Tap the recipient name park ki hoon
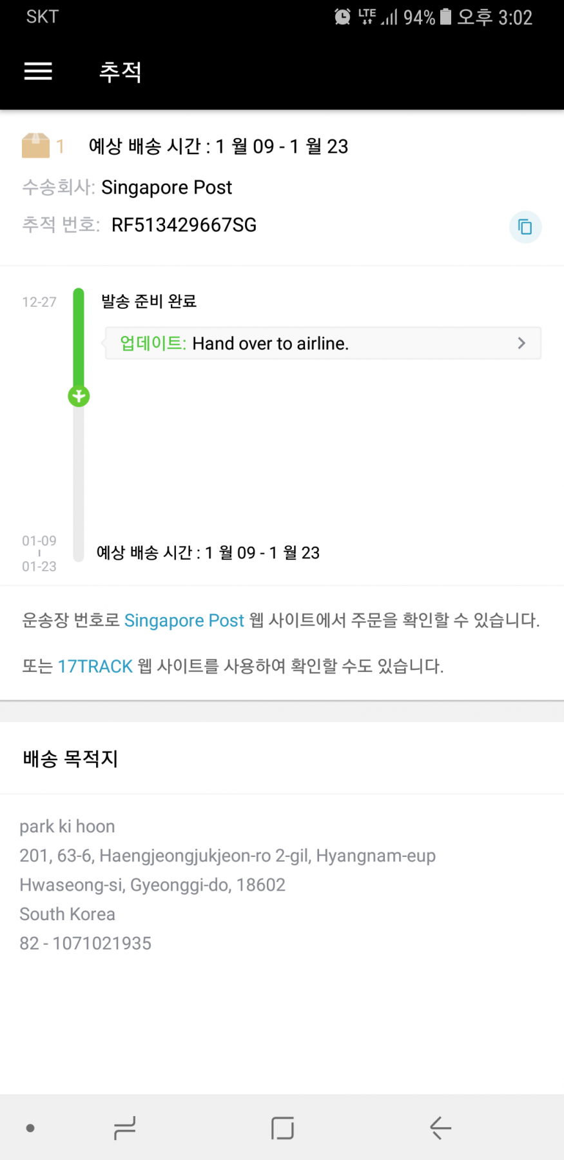Image resolution: width=564 pixels, height=1160 pixels. point(67,826)
